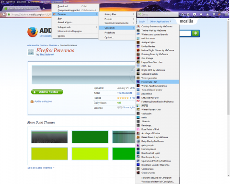Image resolution: width=230 pixels, height=184 pixels.
Task: Select Frozen lake - Jen persona
Action: 157,82
